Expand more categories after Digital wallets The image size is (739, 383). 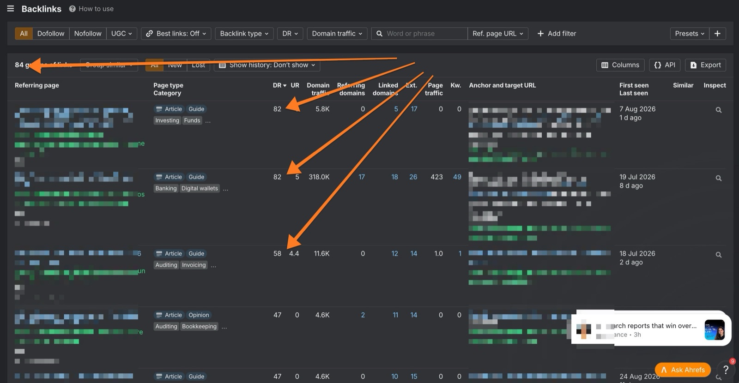tap(225, 189)
